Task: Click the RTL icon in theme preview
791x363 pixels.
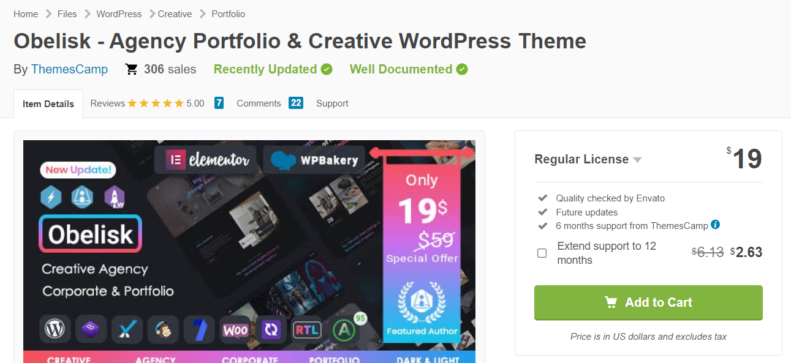Action: pyautogui.click(x=307, y=330)
